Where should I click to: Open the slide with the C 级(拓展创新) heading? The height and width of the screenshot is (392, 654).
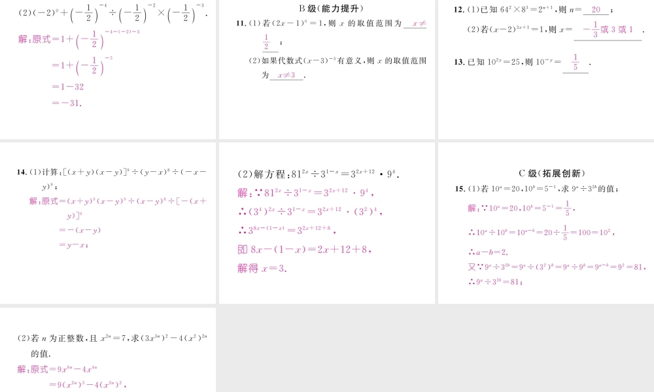coord(546,223)
